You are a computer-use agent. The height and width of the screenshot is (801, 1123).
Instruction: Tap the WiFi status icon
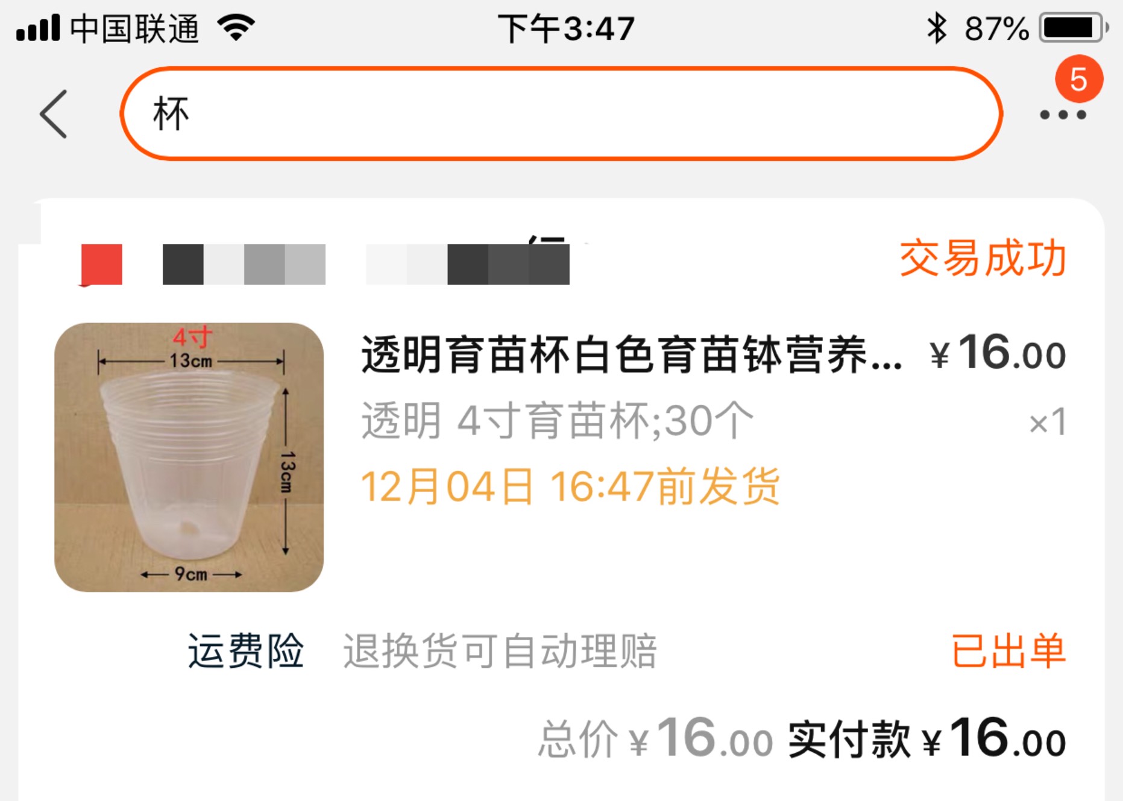pos(236,28)
